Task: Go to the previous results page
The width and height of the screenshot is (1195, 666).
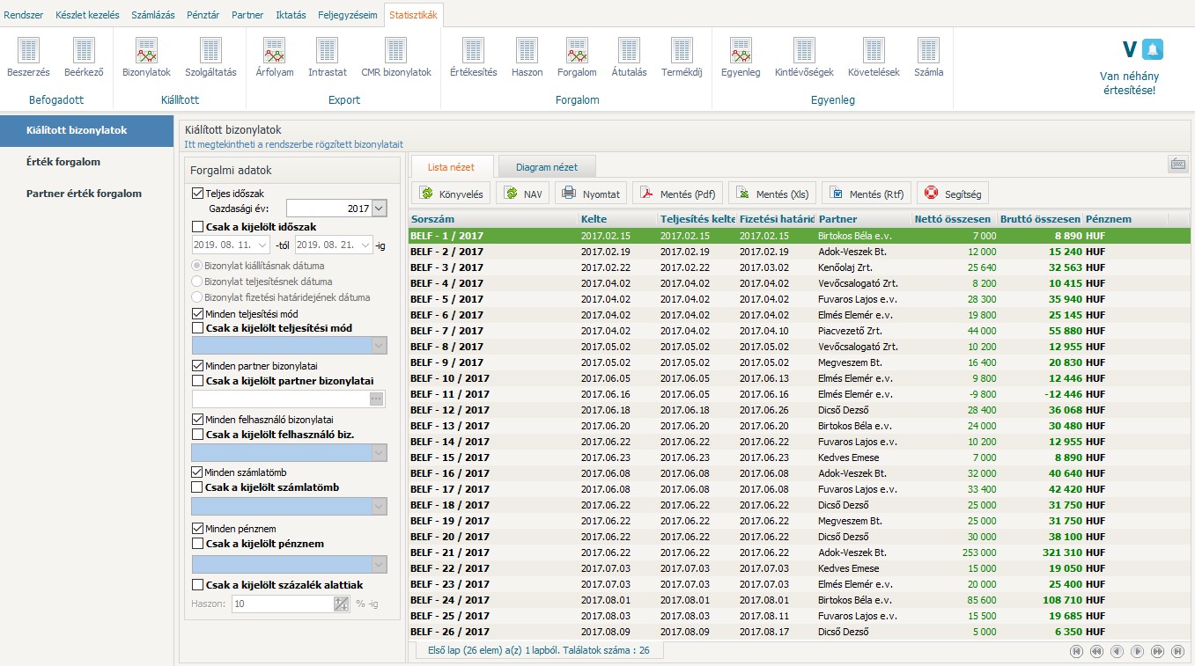Action: click(1117, 651)
